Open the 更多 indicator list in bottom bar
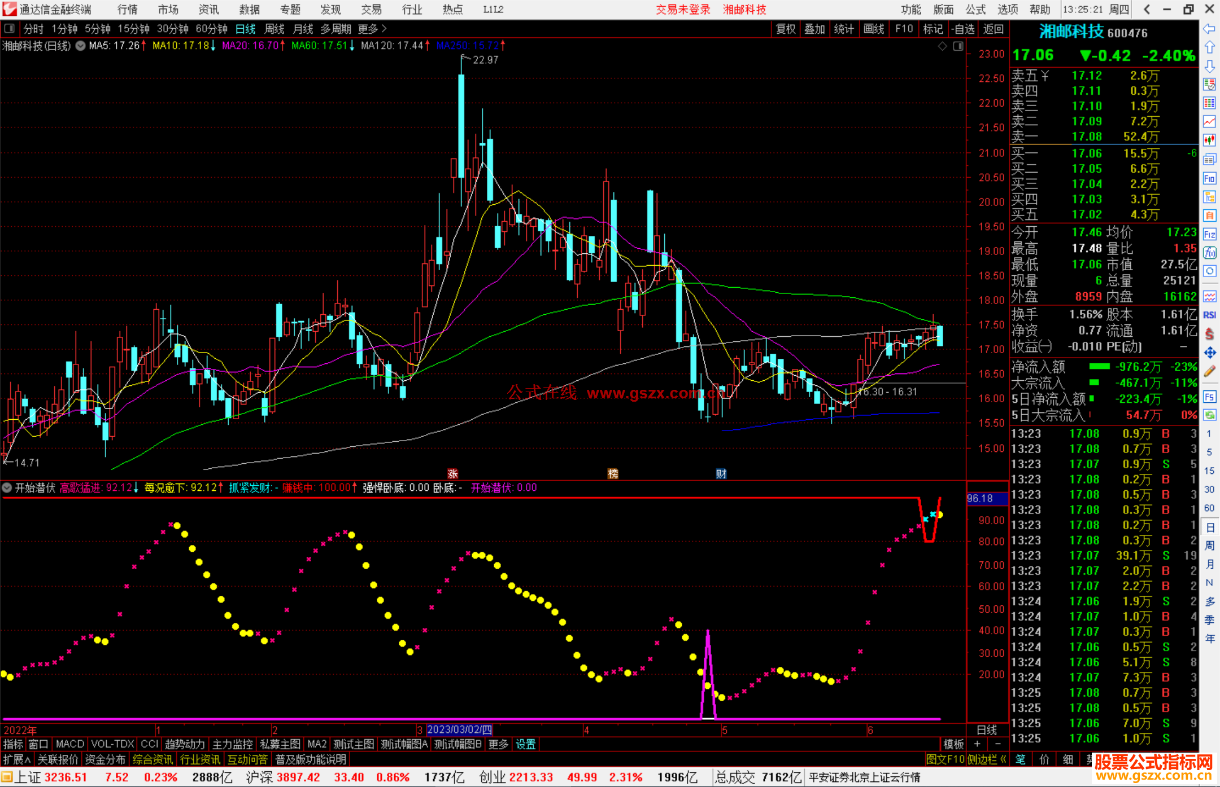This screenshot has width=1220, height=787. (x=498, y=744)
